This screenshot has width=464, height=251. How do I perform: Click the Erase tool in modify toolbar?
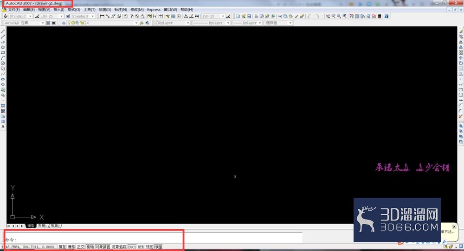point(461,31)
